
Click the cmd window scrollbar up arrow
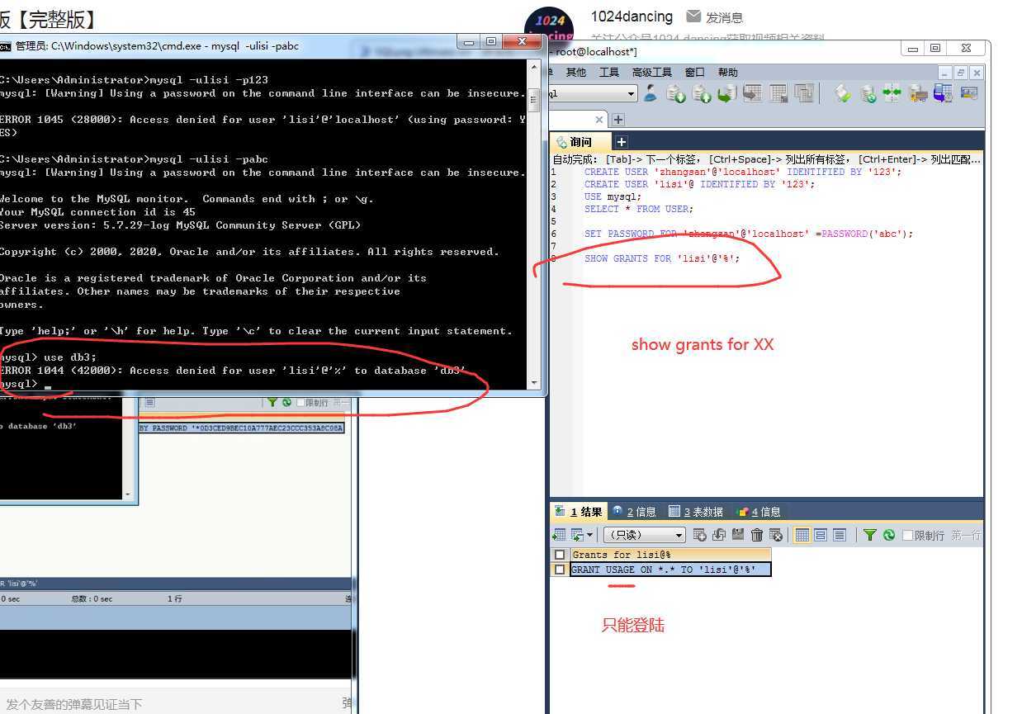533,66
